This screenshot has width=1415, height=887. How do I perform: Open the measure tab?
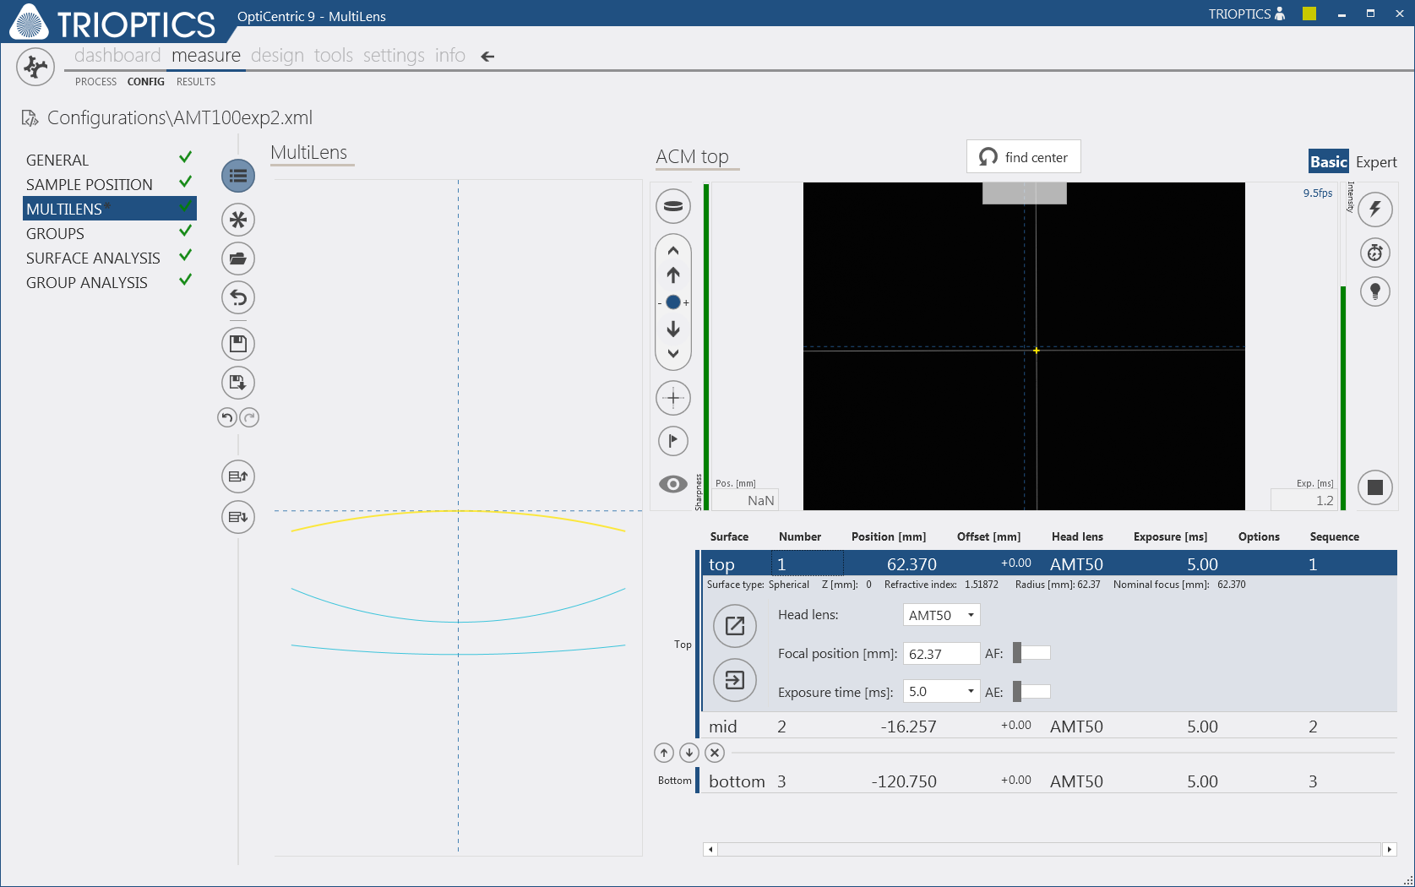pyautogui.click(x=206, y=56)
